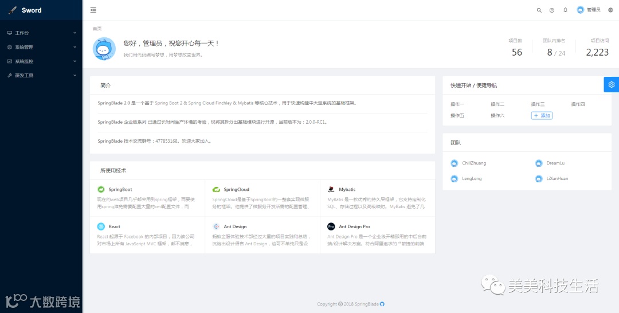Click the 工作台 monitor icon
The width and height of the screenshot is (619, 313).
pos(10,33)
